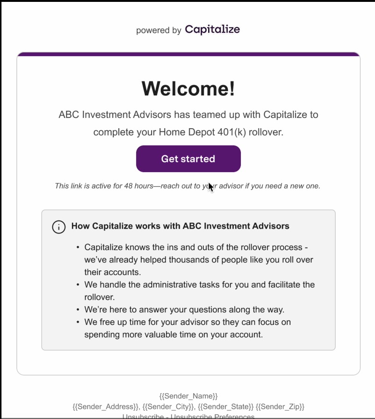This screenshot has height=419, width=375.
Task: Click the Capitalize logo
Action: pos(212,29)
